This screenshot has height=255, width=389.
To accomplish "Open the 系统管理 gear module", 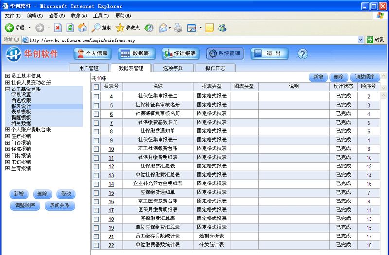I will 225,54.
